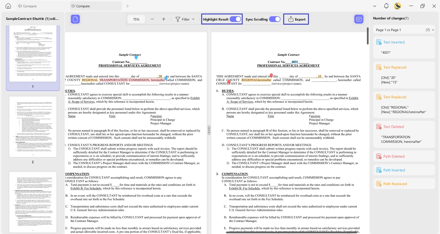The image size is (440, 234).
Task: Click the Text Deleted red icon
Action: tap(379, 127)
